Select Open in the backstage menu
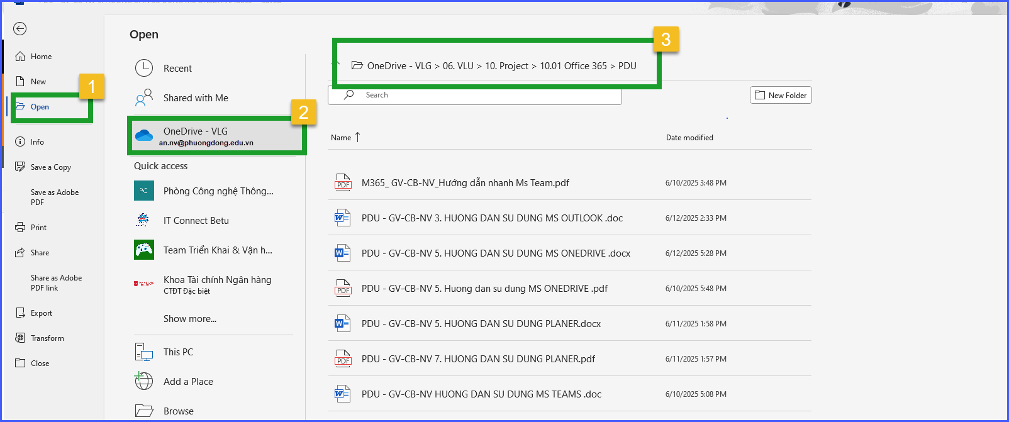 (40, 107)
